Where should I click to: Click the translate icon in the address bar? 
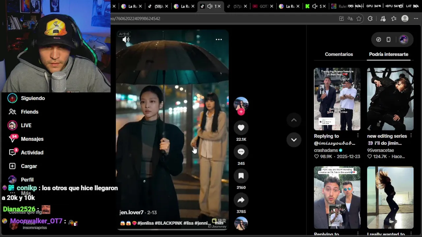pos(350,19)
